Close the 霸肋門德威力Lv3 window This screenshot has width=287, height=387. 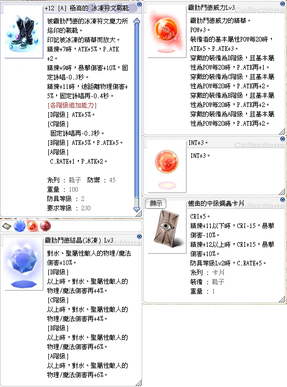(282, 4)
